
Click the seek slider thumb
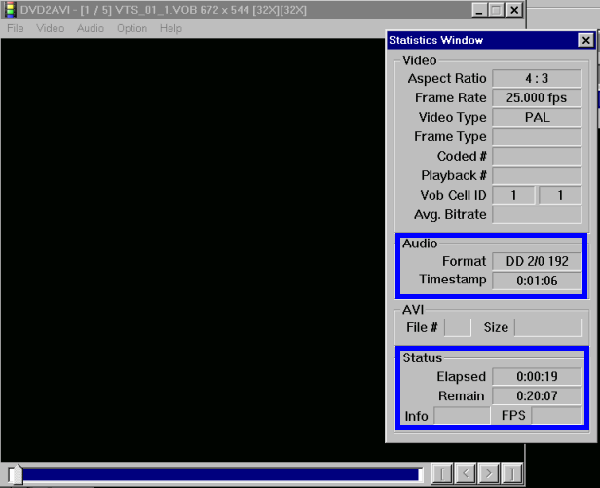pos(16,474)
